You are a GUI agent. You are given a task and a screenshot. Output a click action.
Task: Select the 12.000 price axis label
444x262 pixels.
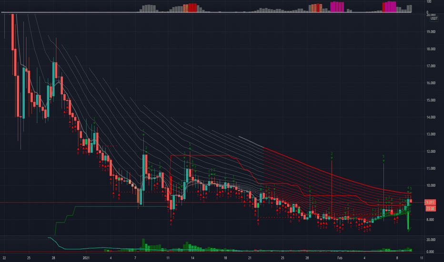(x=431, y=151)
